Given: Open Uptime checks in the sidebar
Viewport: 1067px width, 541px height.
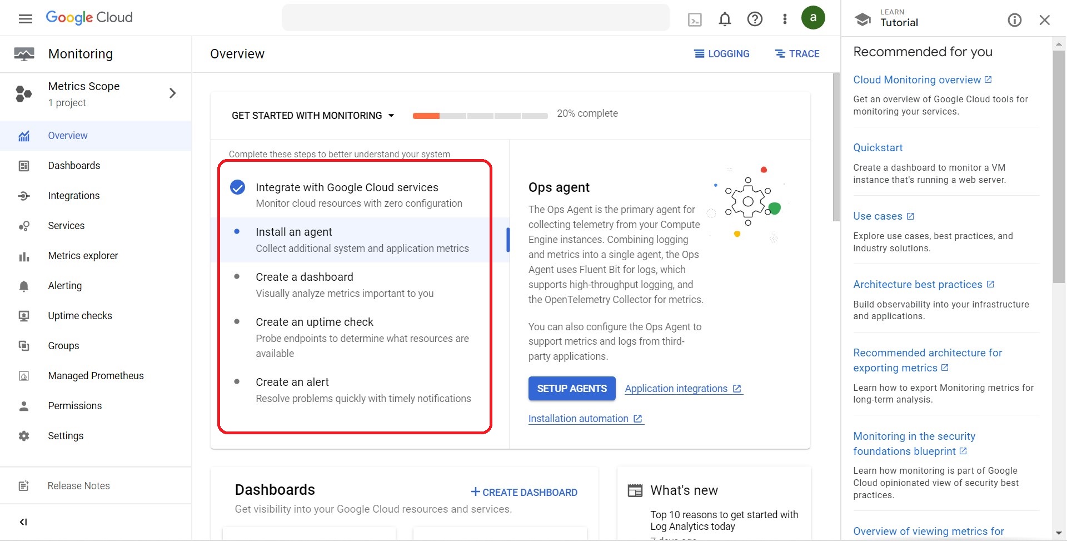Looking at the screenshot, I should pos(79,315).
